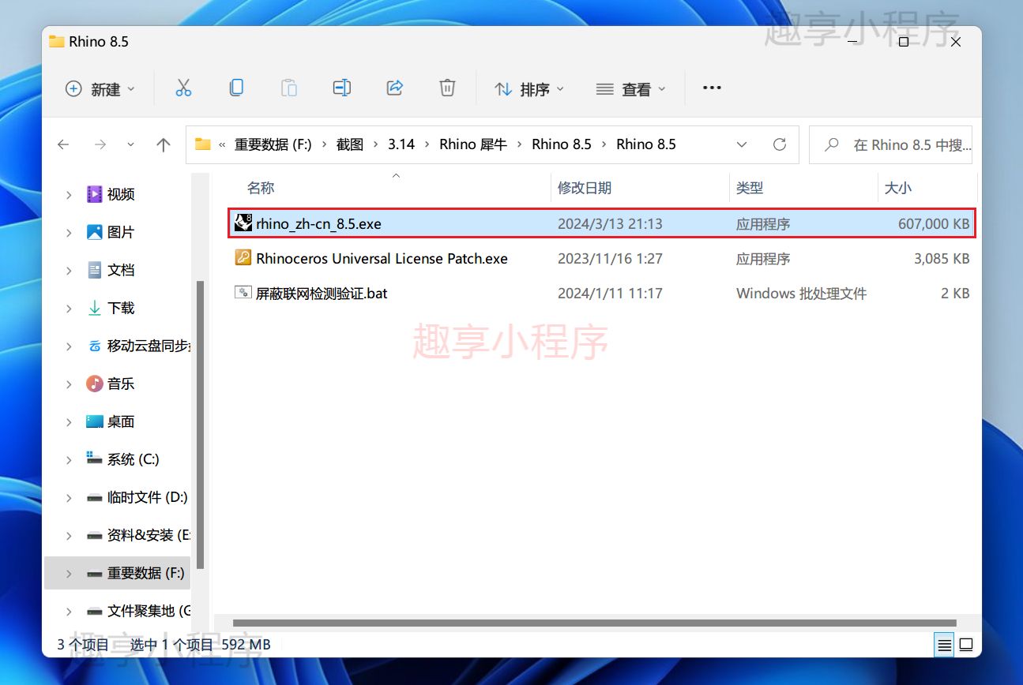Select rhino_zh-cn_8.5.exe file name

coord(318,224)
